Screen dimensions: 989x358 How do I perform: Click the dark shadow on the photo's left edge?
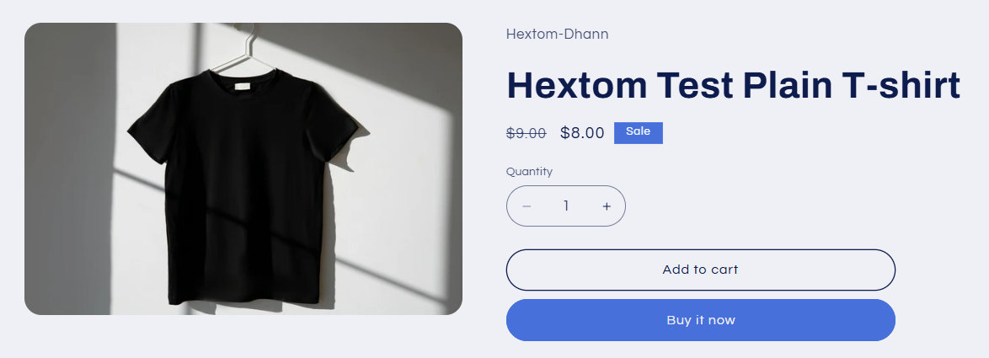pos(69,169)
